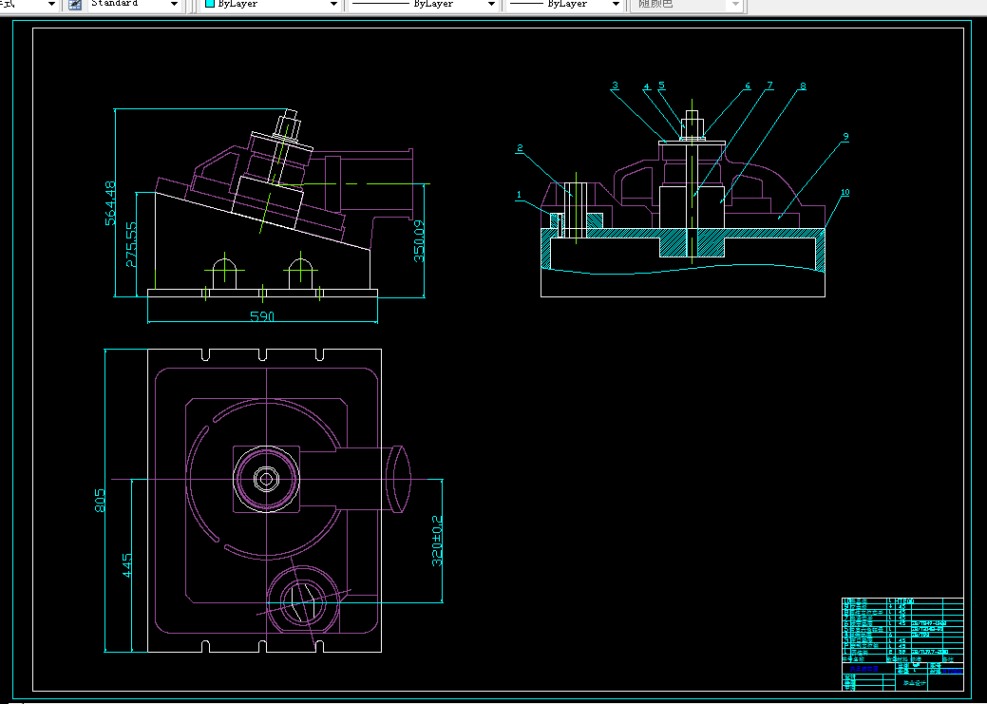The height and width of the screenshot is (704, 987).
Task: Select the 275.55 vertical dimension text
Action: pyautogui.click(x=131, y=244)
